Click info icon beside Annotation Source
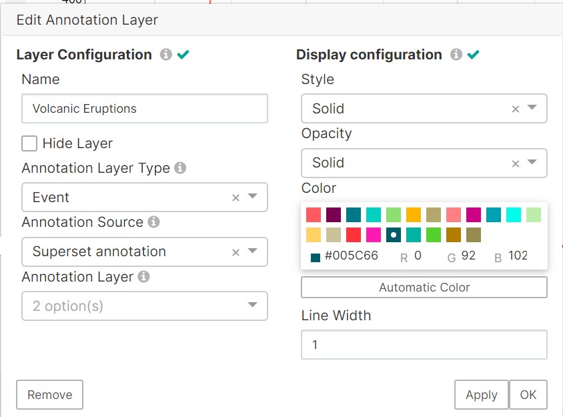 (153, 222)
